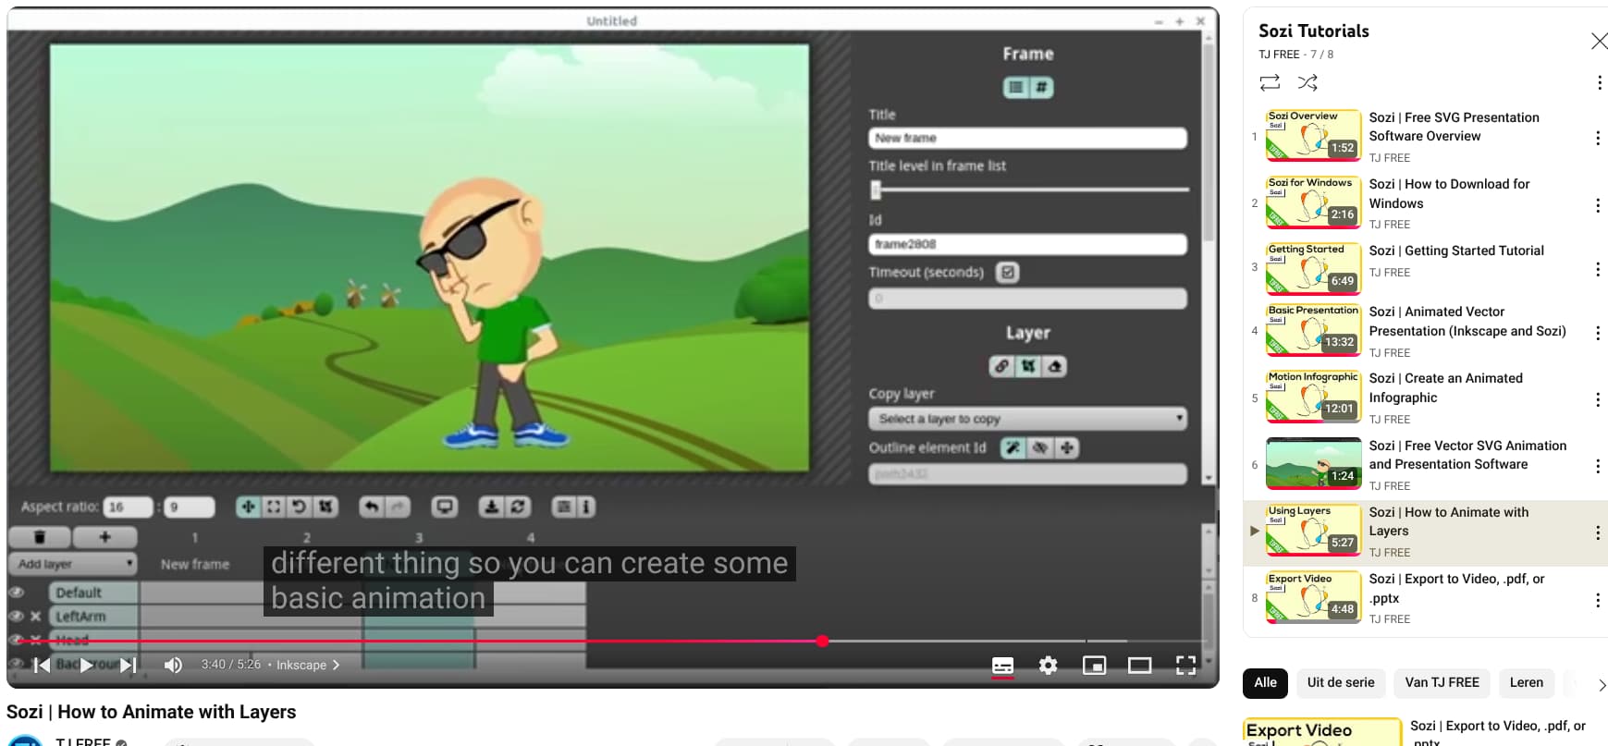Click the frame Title input field

1027,138
